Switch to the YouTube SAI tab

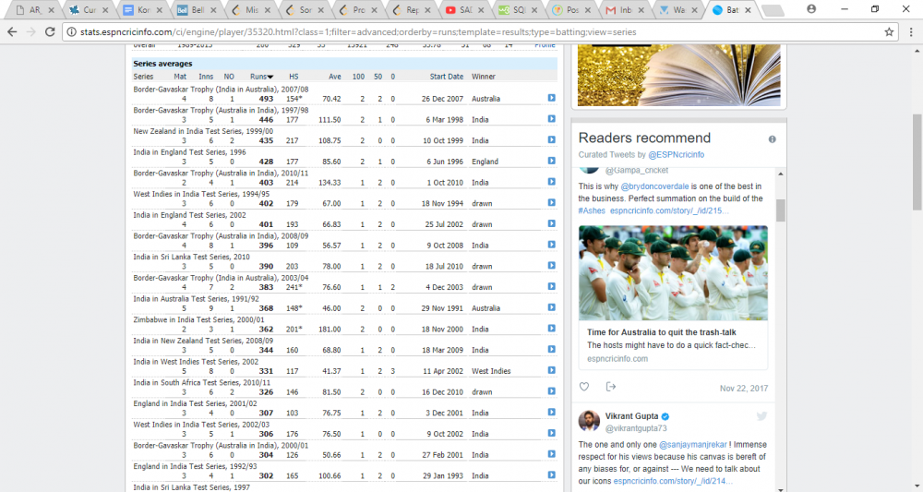[x=464, y=10]
